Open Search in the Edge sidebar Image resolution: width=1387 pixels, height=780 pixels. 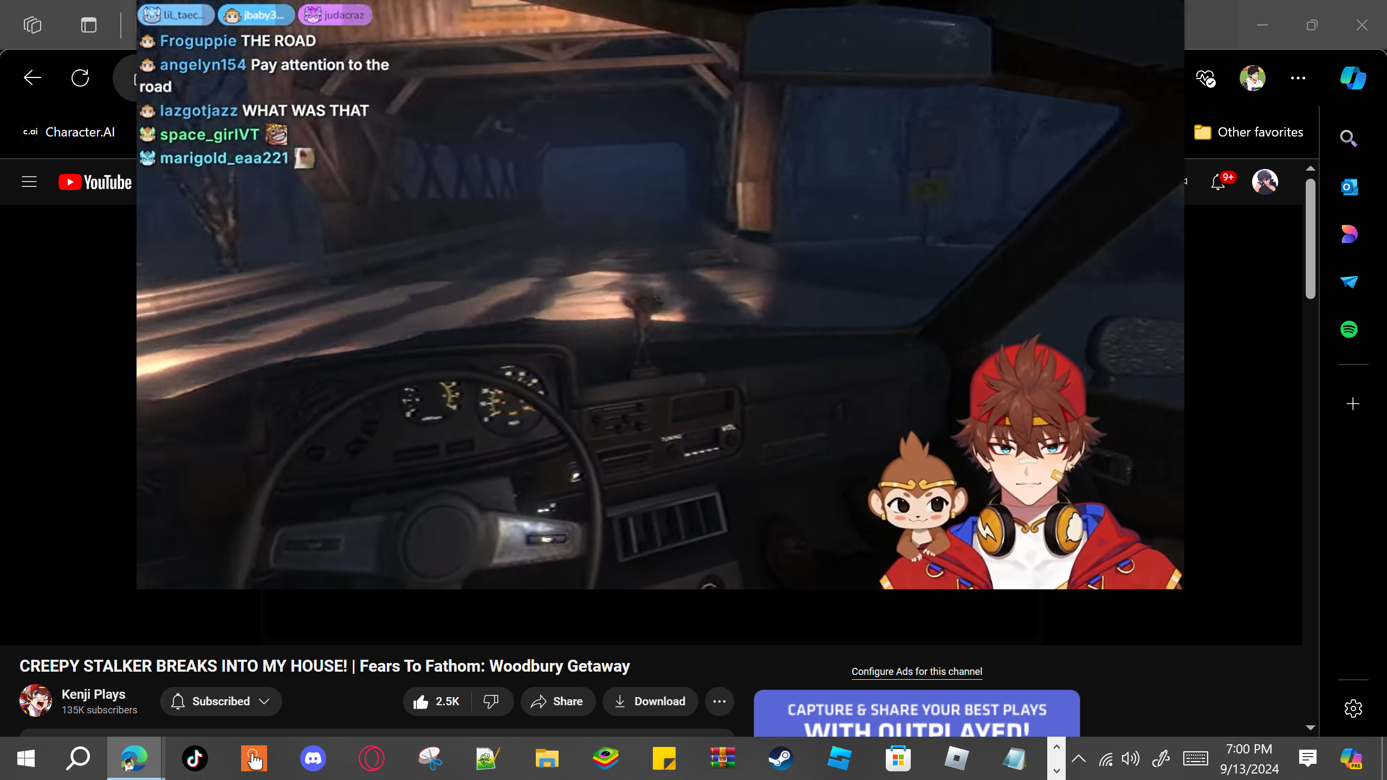tap(1349, 139)
